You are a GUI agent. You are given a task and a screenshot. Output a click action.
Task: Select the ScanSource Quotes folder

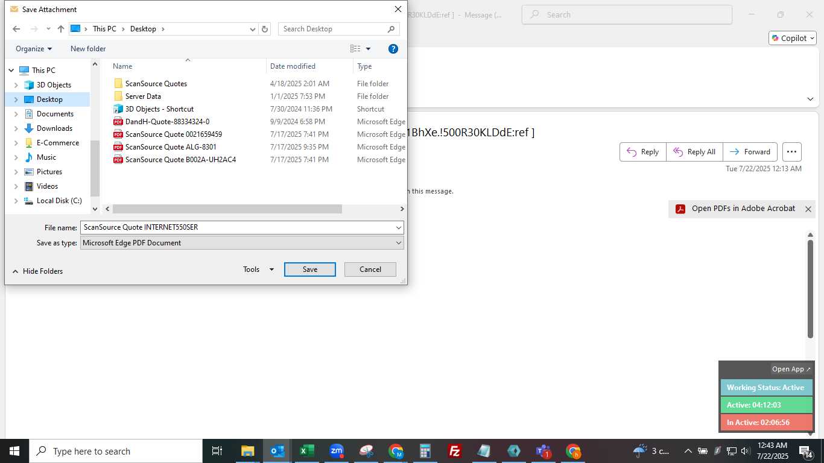tap(156, 84)
